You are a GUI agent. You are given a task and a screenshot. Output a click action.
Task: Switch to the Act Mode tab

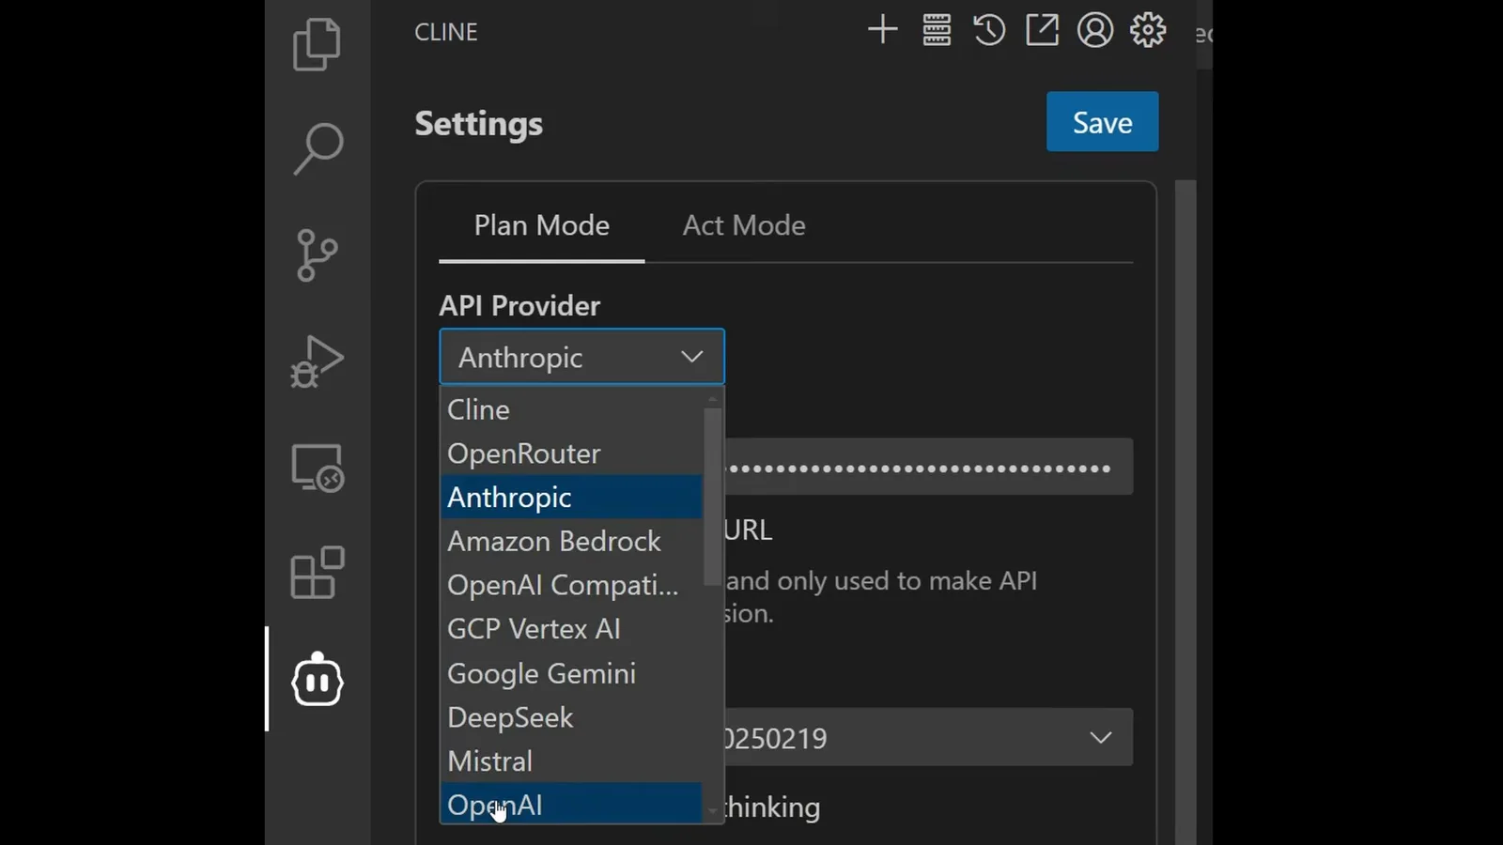click(744, 225)
